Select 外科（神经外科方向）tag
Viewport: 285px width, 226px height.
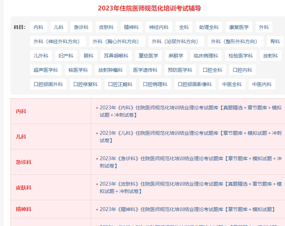click(x=58, y=41)
